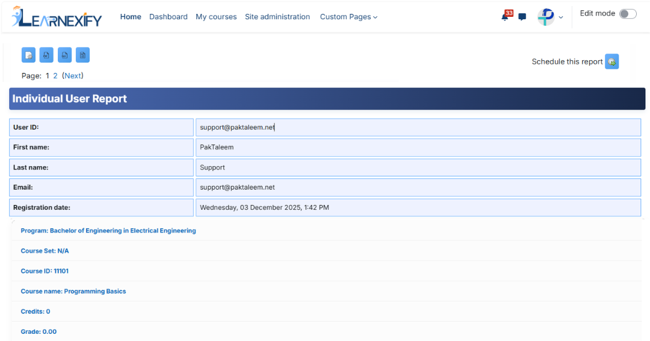
Task: Click the Grade: 0.00 row
Action: [327, 331]
